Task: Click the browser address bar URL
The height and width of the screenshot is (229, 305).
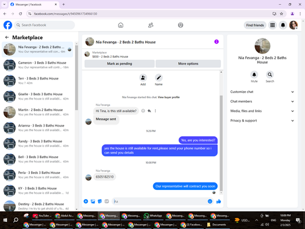Action: [x=65, y=13]
